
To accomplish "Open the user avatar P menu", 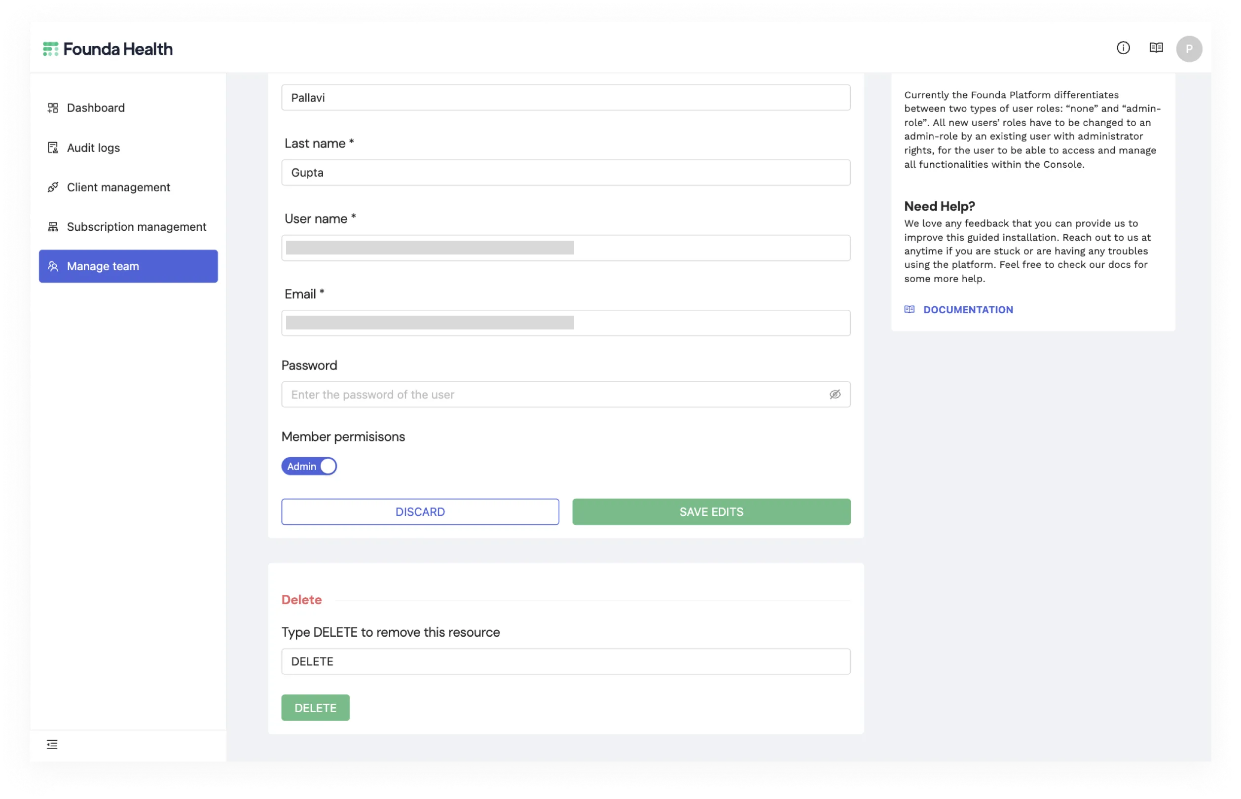I will pyautogui.click(x=1189, y=49).
